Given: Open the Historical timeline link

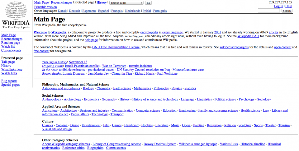Looking at the screenshot, I should 253,144.
